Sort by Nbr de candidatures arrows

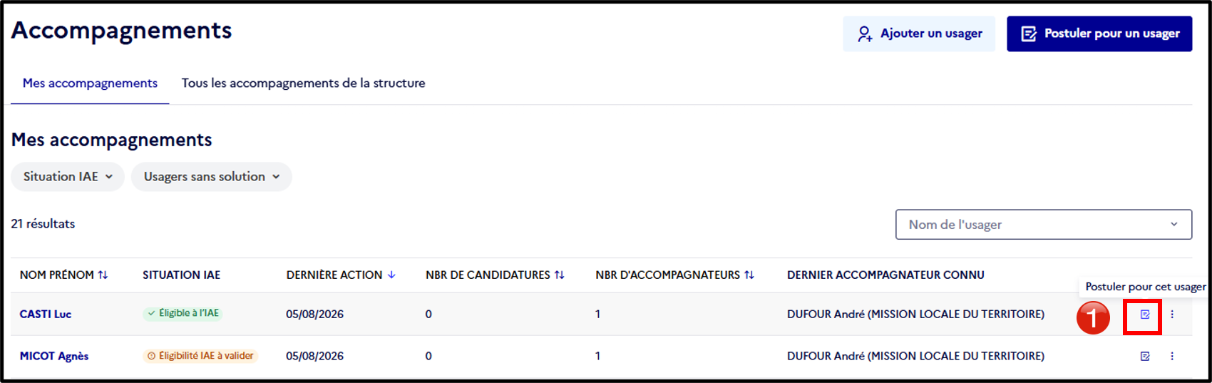(559, 275)
